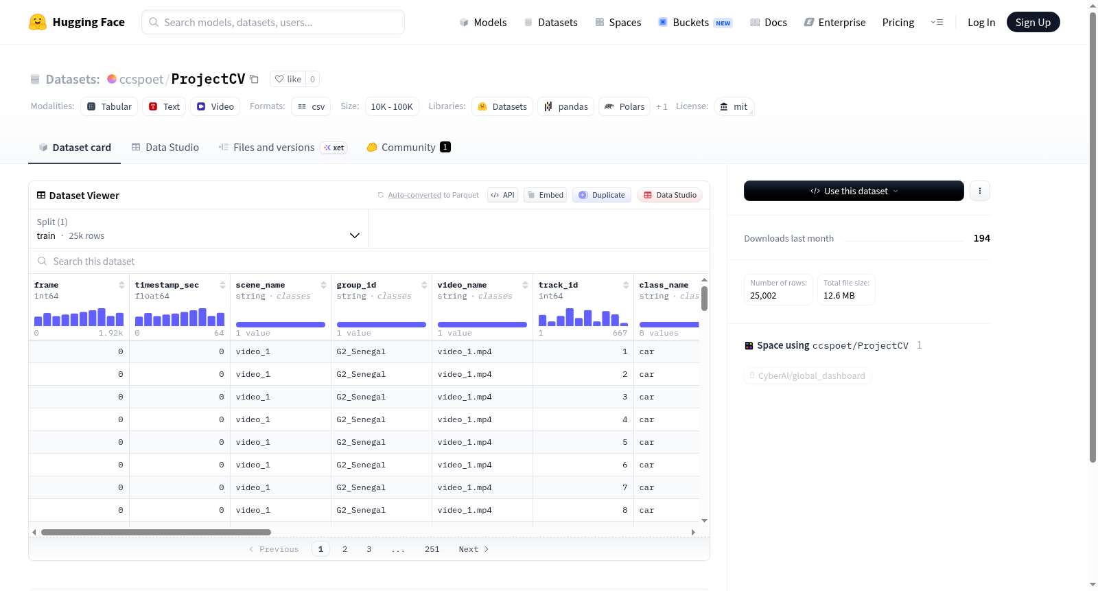Copy the dataset name with the copy icon
This screenshot has height=591, width=1098.
click(254, 79)
